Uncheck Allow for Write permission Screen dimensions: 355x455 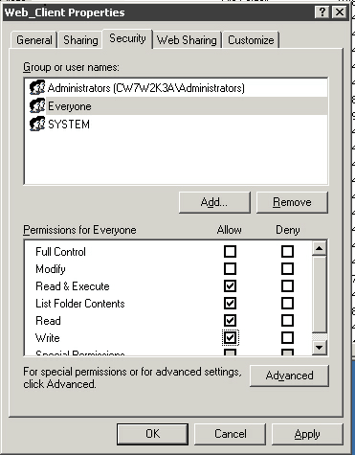pos(230,338)
